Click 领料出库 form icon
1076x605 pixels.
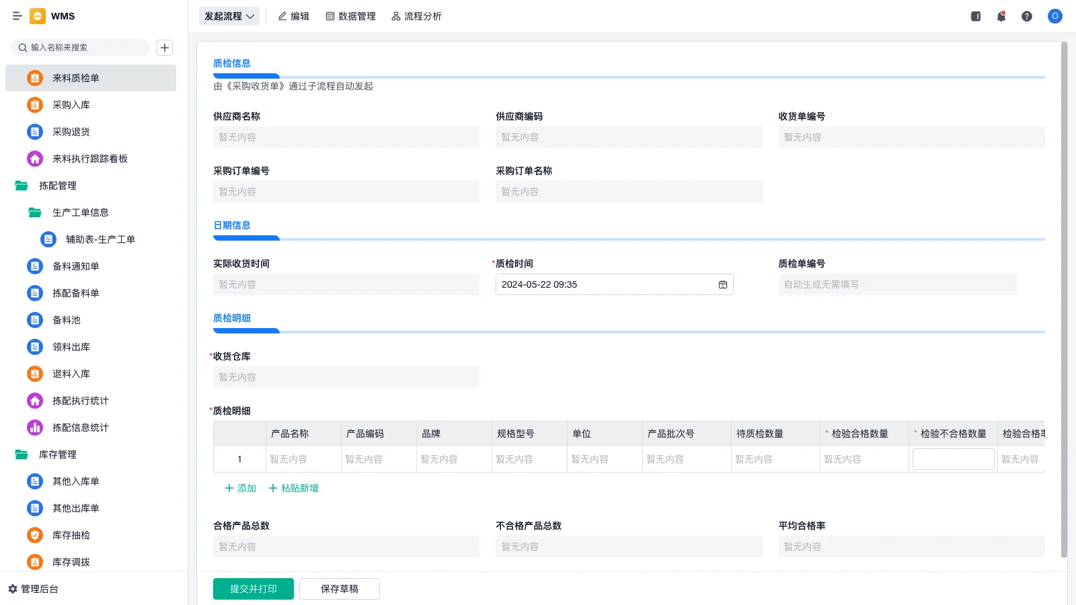[x=35, y=347]
